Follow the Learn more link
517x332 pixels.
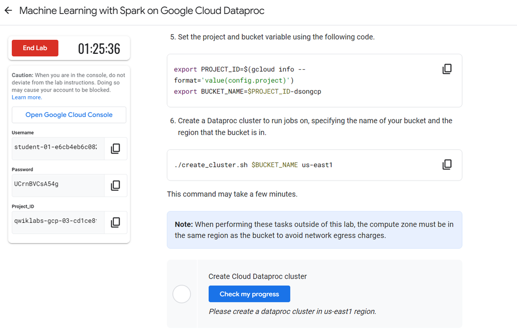(27, 97)
